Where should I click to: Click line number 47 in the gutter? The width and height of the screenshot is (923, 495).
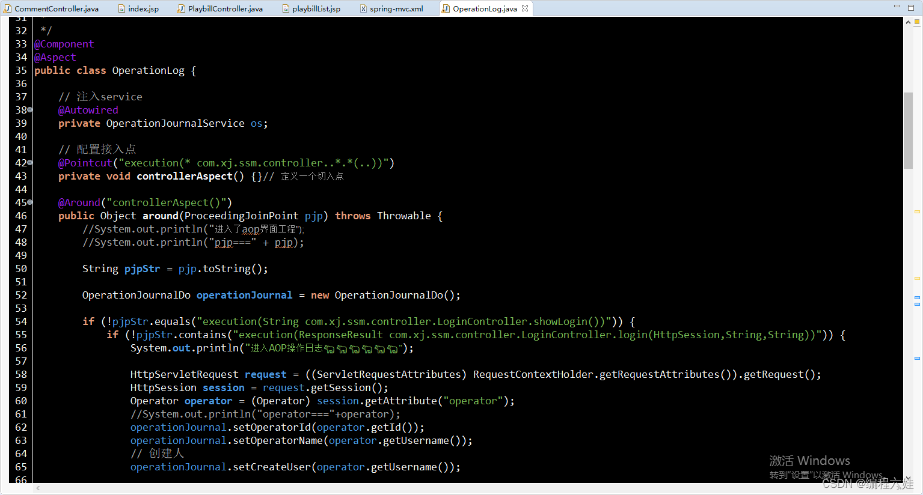tap(21, 229)
